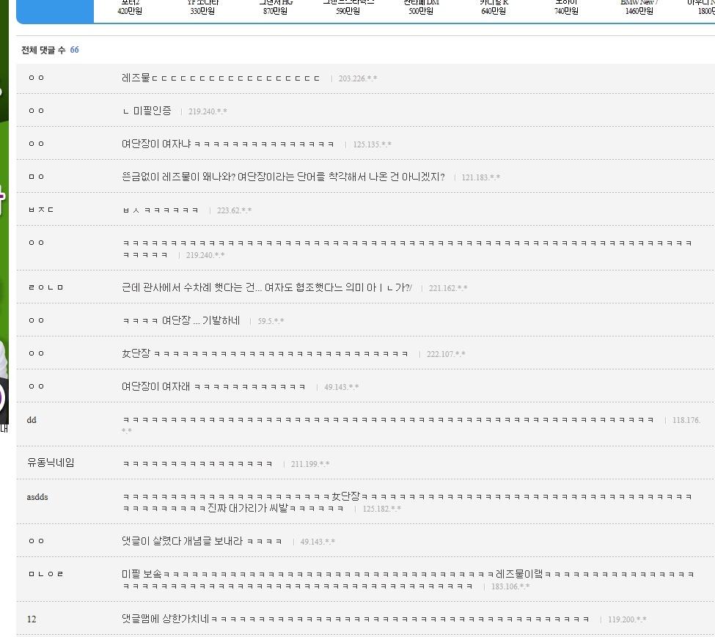Viewport: 715px width, 637px height.
Task: Click nickname 'ㅁㅇ' on 뜬금없이 comment
Action: pyautogui.click(x=37, y=177)
